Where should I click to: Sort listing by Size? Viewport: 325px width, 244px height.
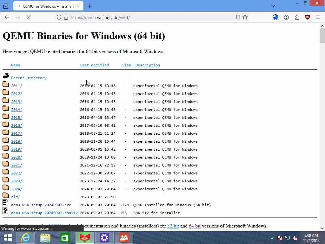(x=126, y=65)
